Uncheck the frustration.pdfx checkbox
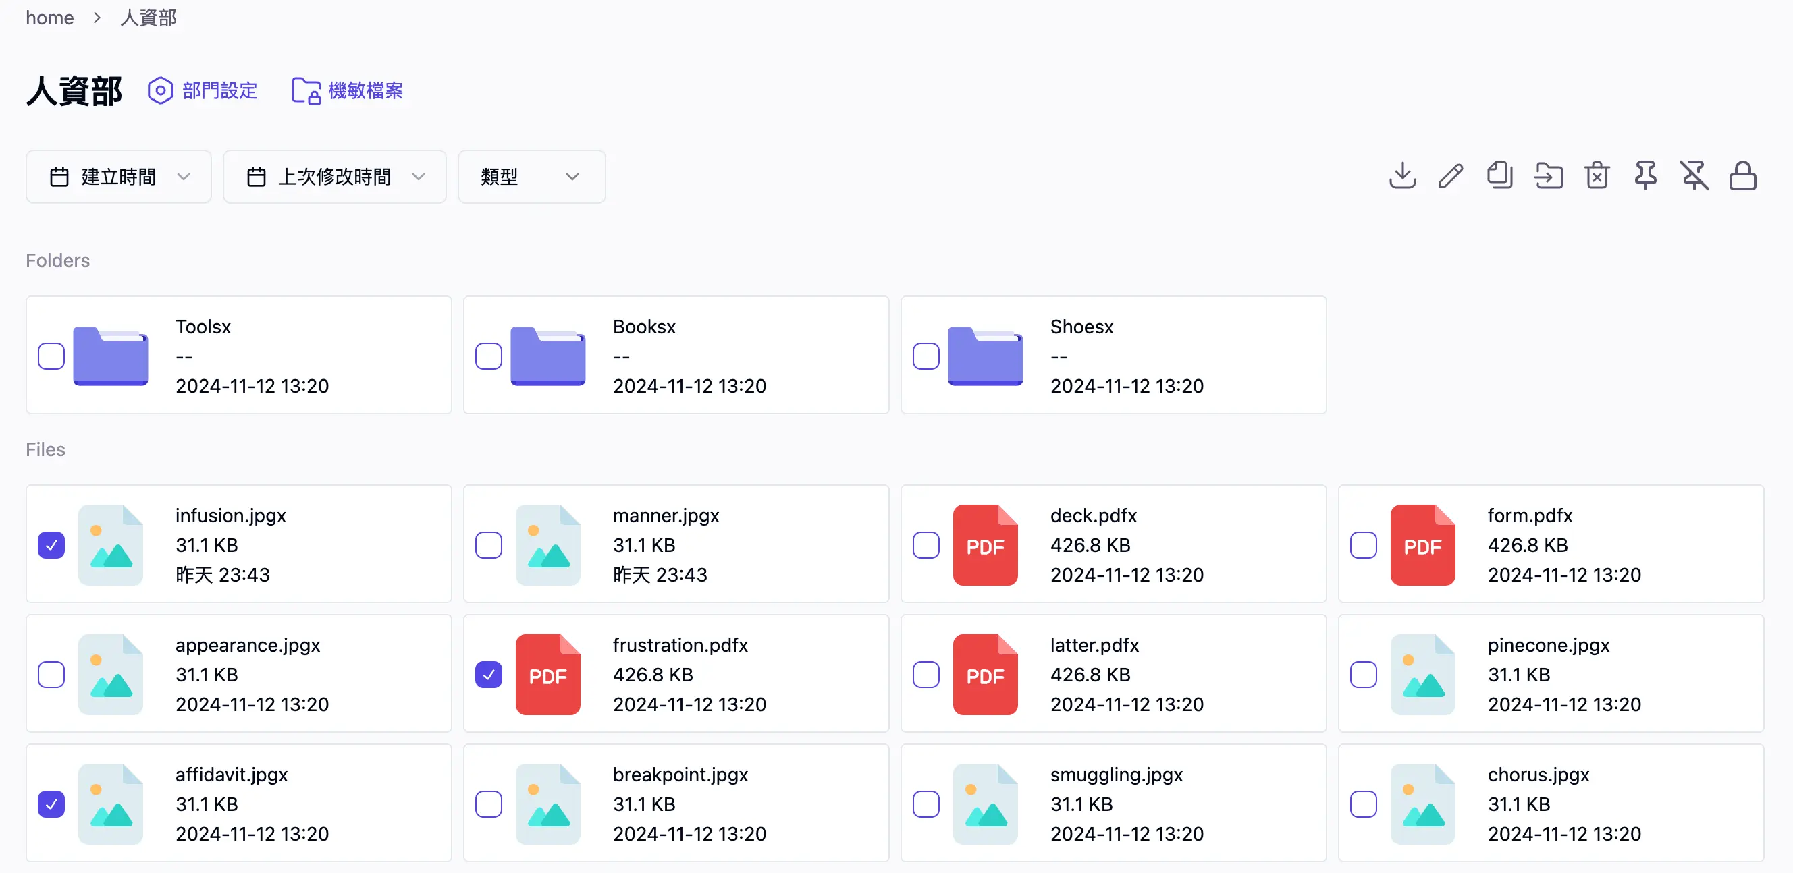Viewport: 1793px width, 873px height. (x=489, y=674)
